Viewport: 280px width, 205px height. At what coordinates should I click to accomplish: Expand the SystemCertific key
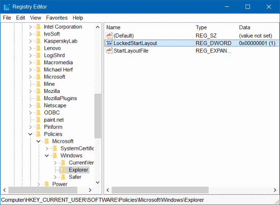tap(47, 148)
